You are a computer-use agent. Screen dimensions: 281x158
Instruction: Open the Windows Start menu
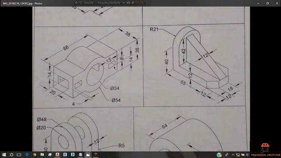pyautogui.click(x=4, y=154)
